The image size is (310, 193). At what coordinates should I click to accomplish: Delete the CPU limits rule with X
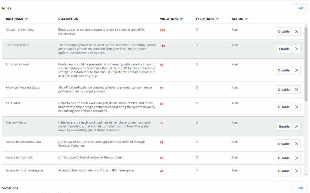[297, 107]
